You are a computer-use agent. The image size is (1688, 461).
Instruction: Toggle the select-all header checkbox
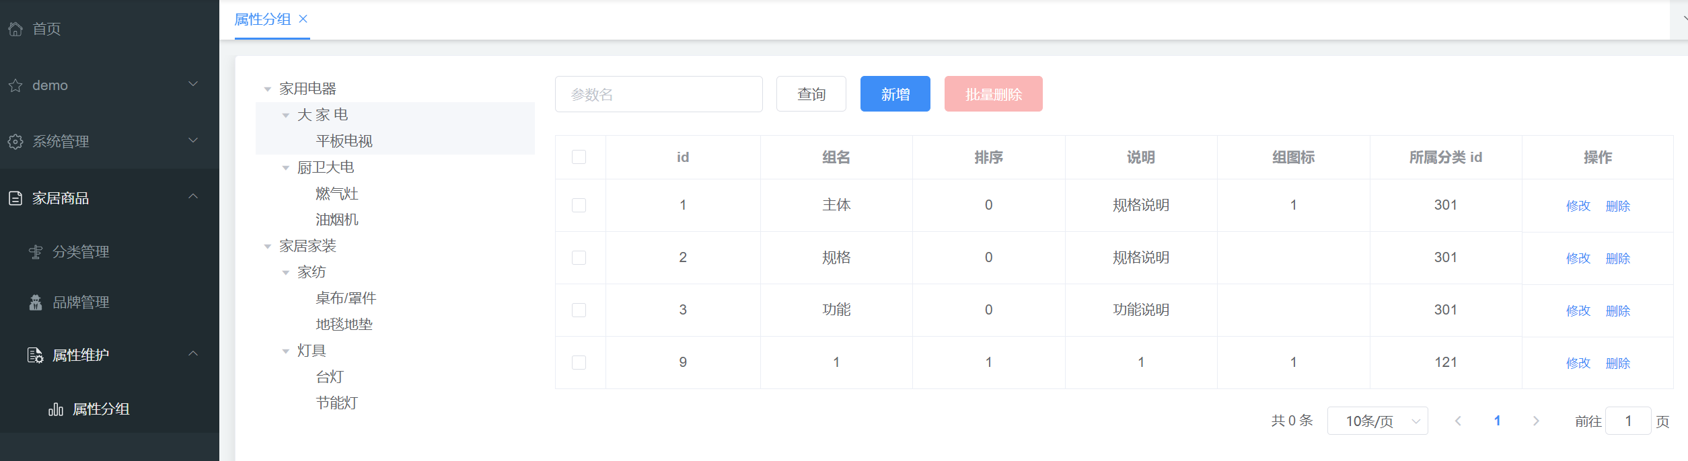click(579, 157)
